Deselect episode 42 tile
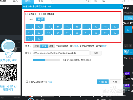133x100 pixels. pos(39,27)
